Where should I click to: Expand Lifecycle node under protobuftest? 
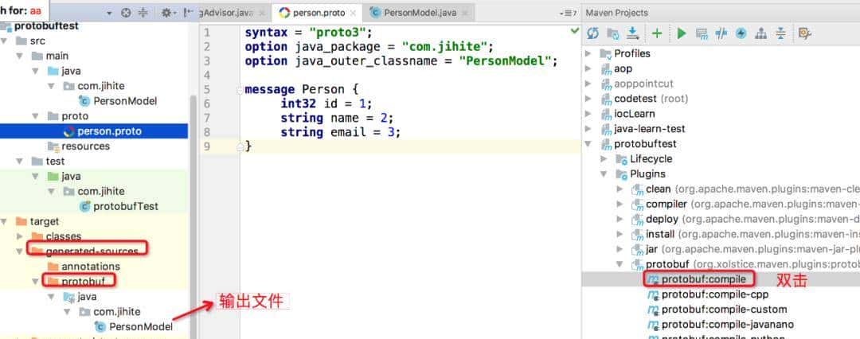pos(604,159)
